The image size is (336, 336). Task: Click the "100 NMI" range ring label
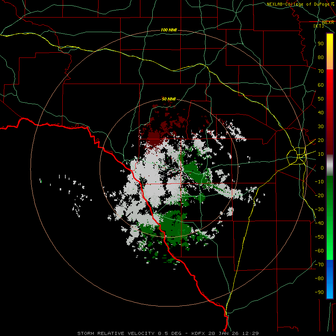(169, 30)
